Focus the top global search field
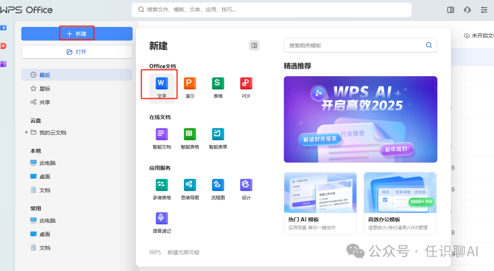Image resolution: width=494 pixels, height=271 pixels. tap(272, 10)
